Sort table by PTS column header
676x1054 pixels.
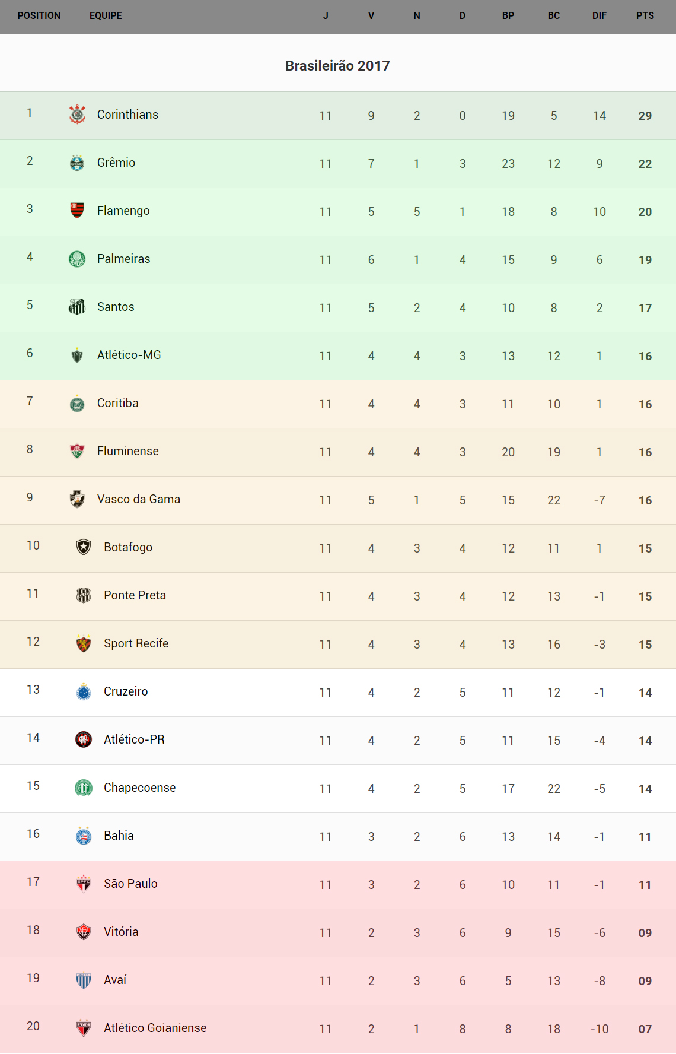point(645,16)
